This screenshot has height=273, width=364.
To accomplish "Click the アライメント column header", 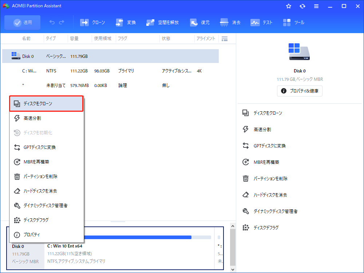I will click(x=206, y=39).
